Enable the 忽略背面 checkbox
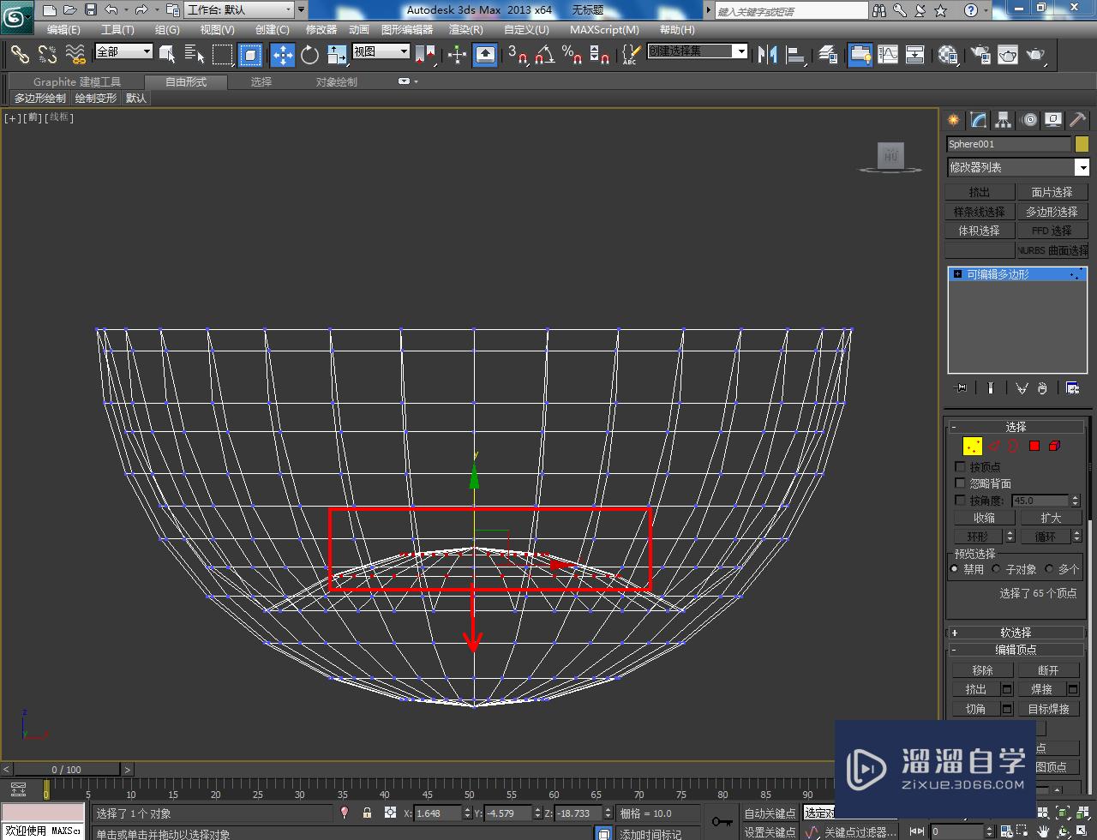The height and width of the screenshot is (840, 1097). point(960,483)
